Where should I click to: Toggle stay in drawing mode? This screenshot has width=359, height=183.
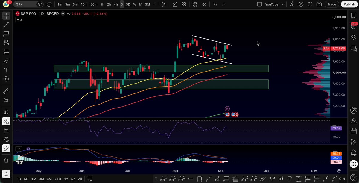coord(6,121)
